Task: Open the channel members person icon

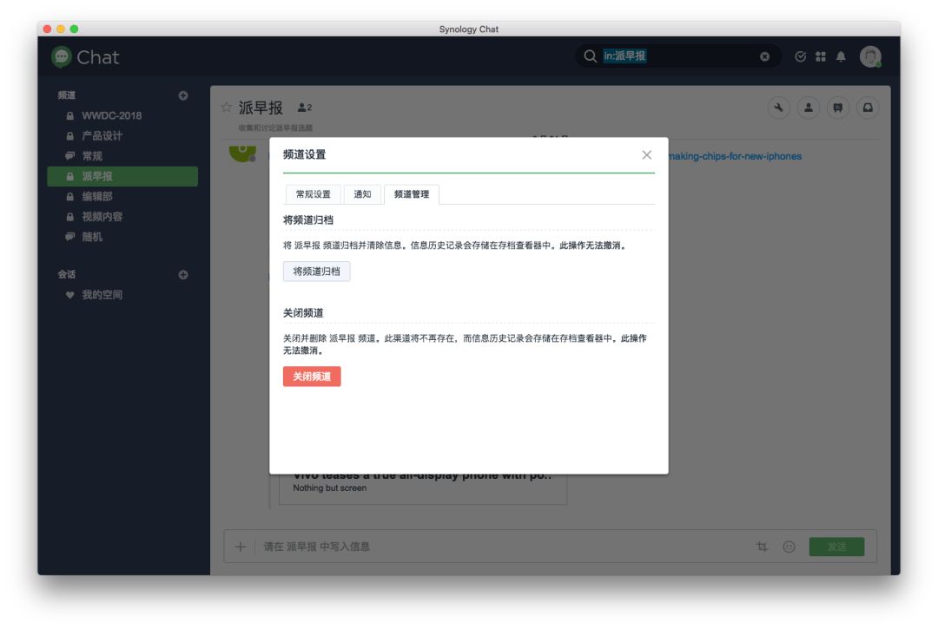Action: (x=809, y=108)
